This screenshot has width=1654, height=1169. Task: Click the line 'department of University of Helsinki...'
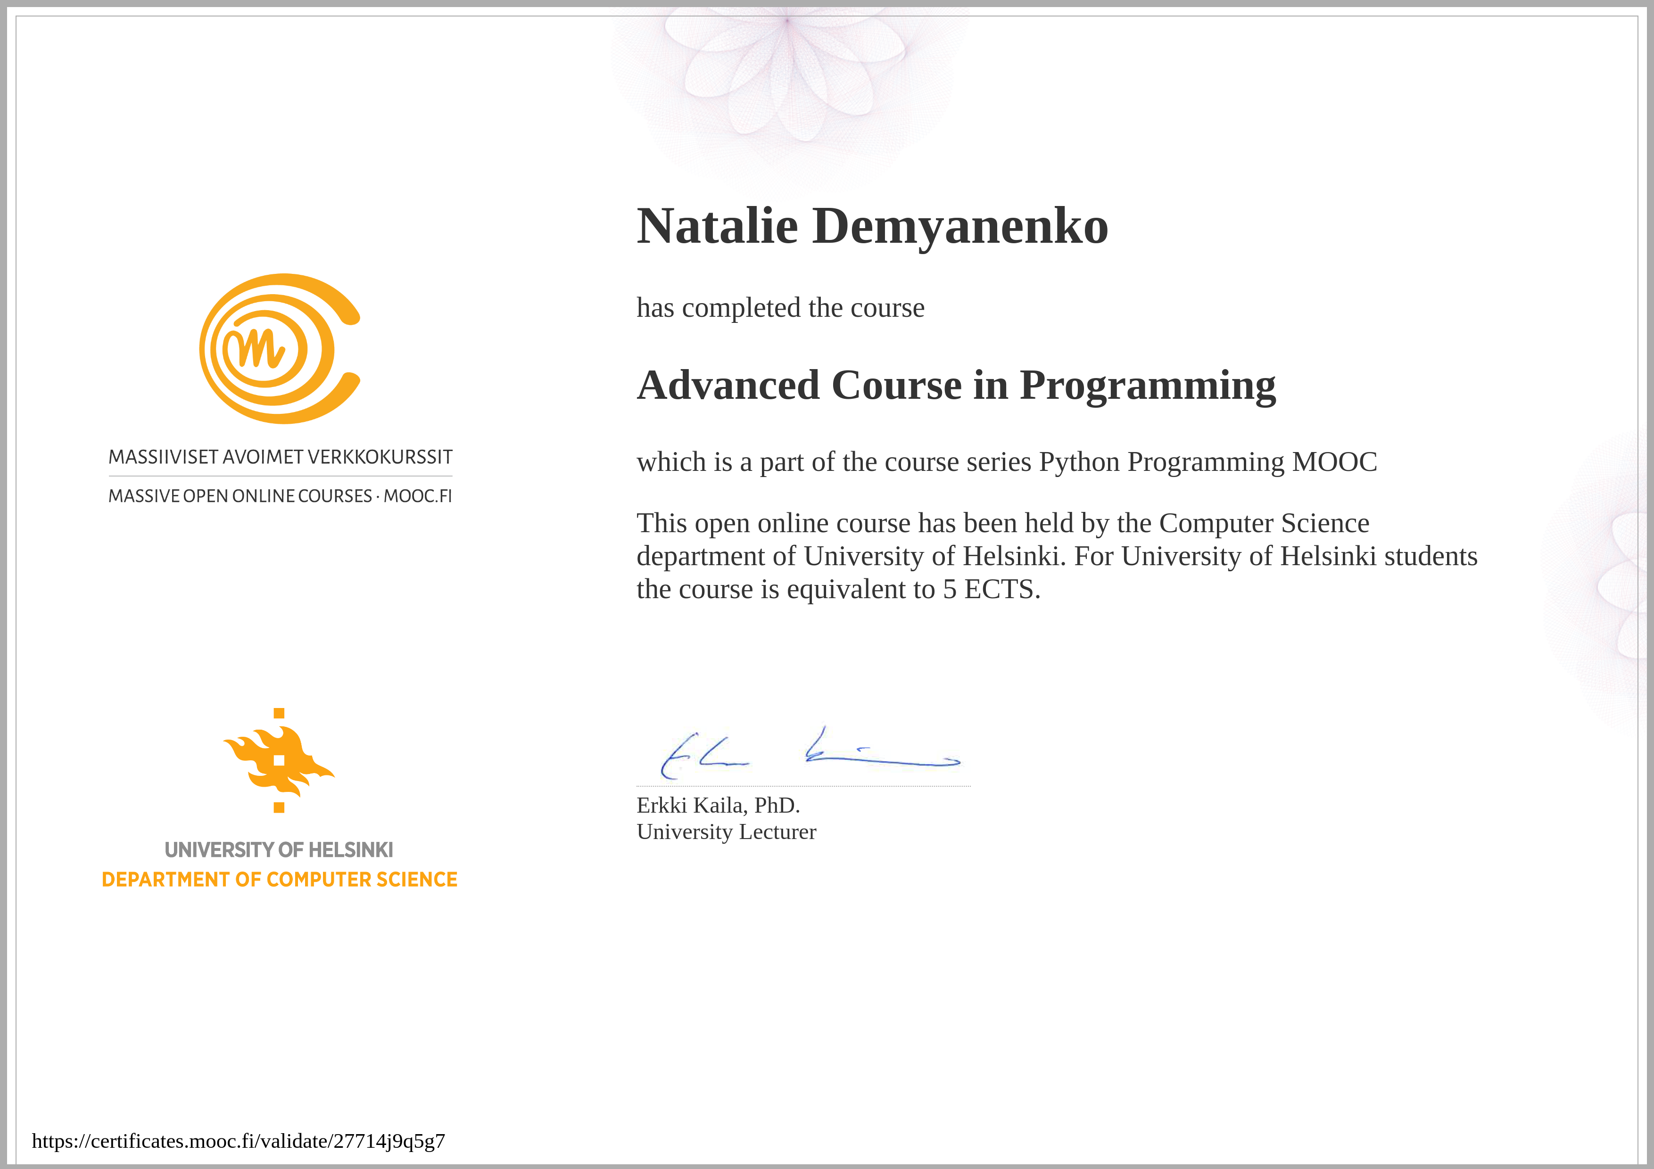coord(1057,557)
